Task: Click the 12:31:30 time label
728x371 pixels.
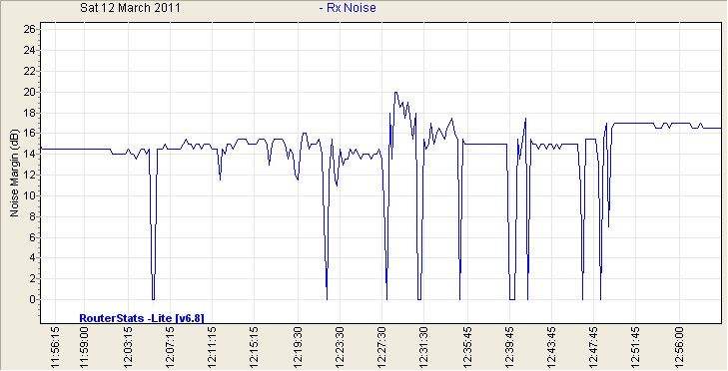Action: click(x=423, y=348)
